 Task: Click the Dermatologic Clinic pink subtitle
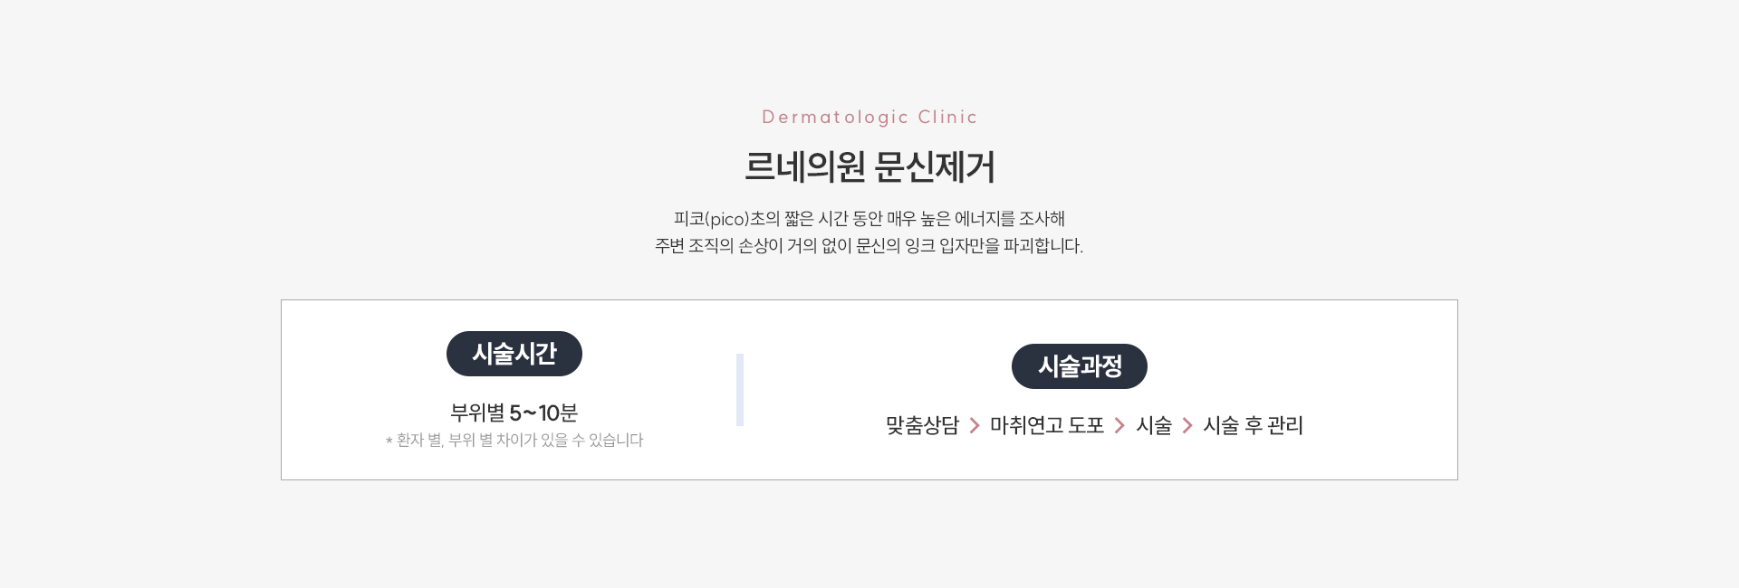pyautogui.click(x=869, y=117)
